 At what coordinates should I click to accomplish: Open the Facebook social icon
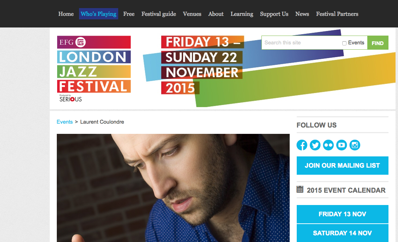point(302,145)
